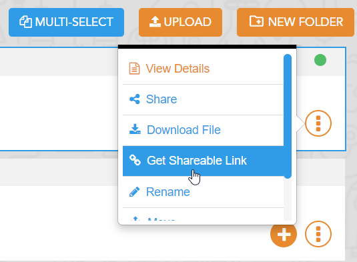Click the View Details document icon
Image resolution: width=357 pixels, height=262 pixels.
click(x=134, y=69)
